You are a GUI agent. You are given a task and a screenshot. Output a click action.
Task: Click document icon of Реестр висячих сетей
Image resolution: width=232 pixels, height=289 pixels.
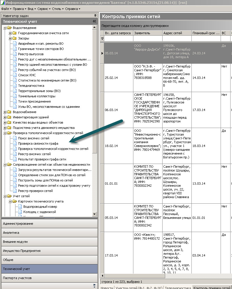(15, 154)
